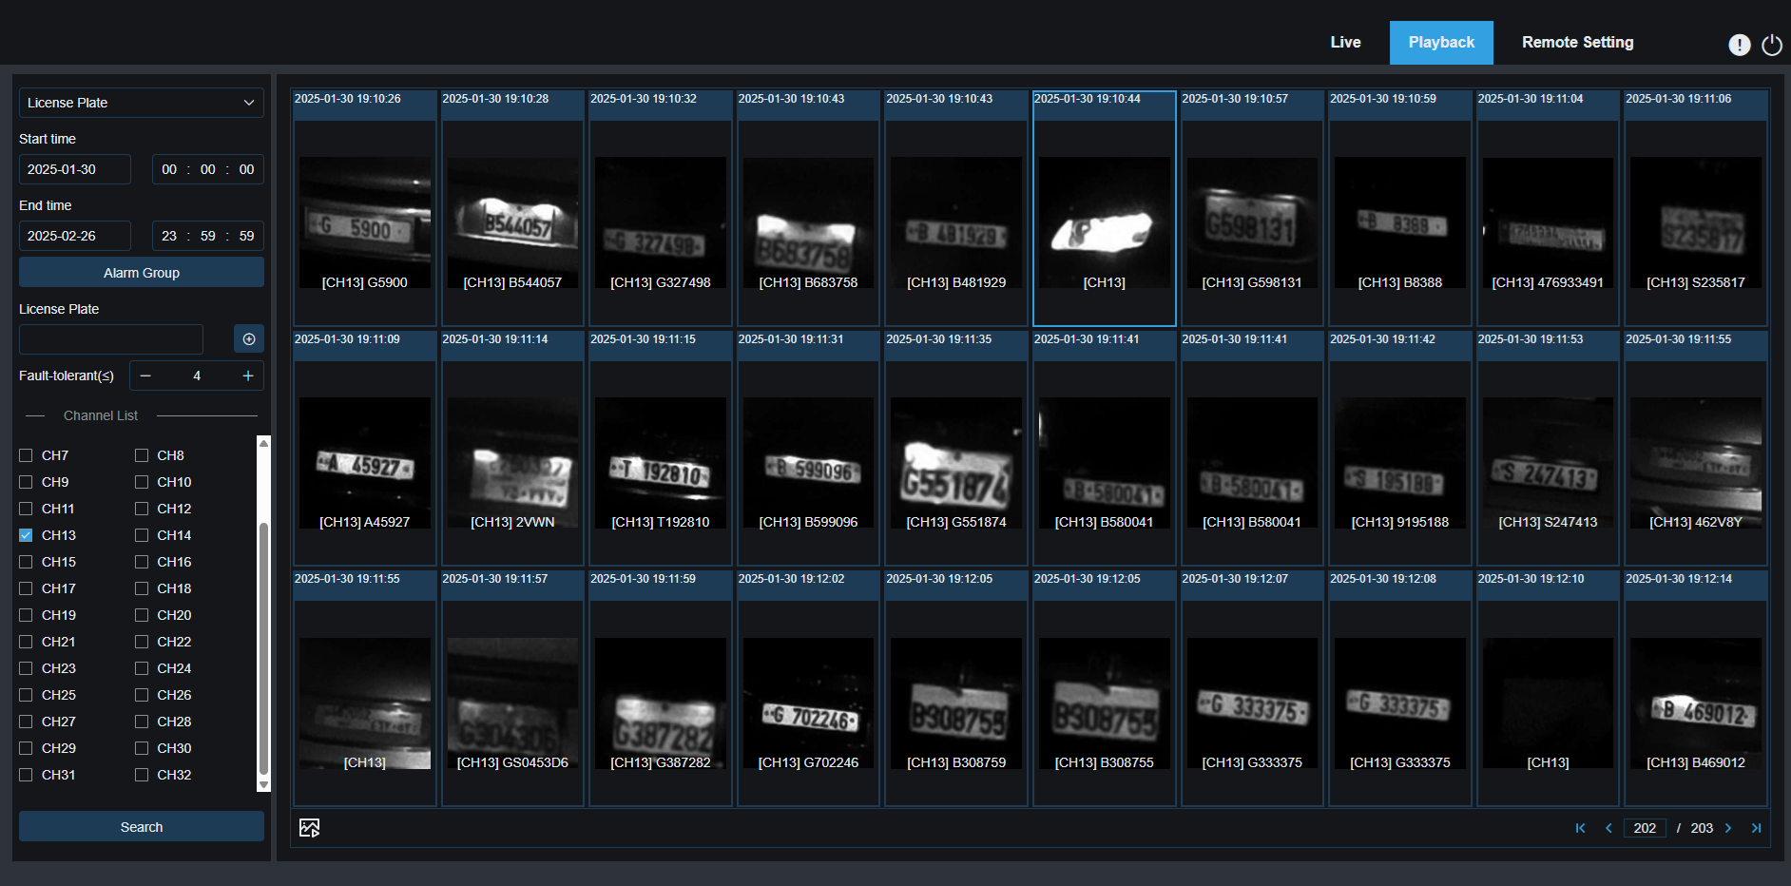
Task: Go to the next results page
Action: click(1728, 828)
